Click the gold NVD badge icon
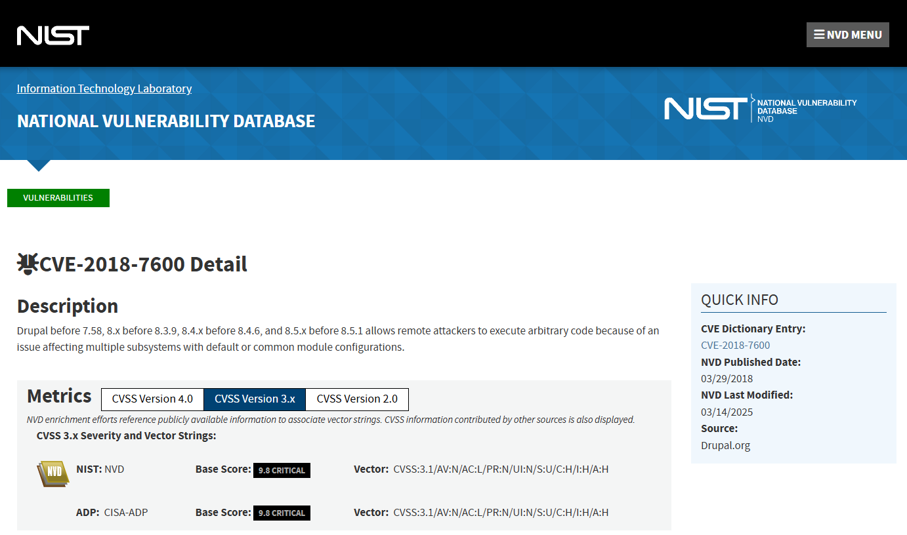This screenshot has width=907, height=535. pos(53,473)
